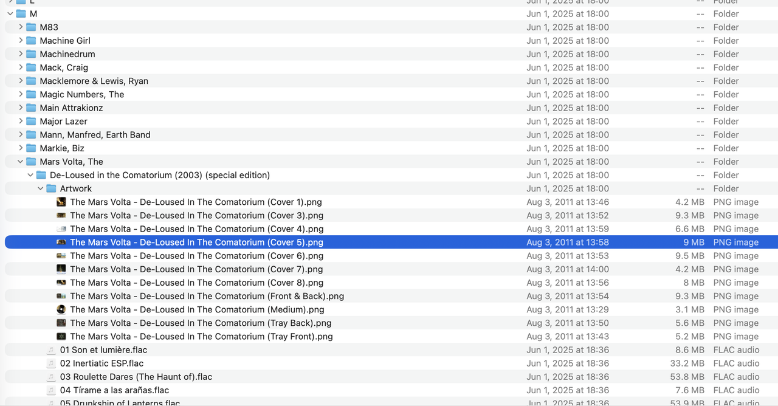The image size is (778, 406).
Task: Click the FLAC audio kind of Son et lumière
Action: [736, 349]
